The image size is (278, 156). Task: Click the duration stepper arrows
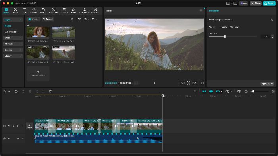[x=272, y=37]
